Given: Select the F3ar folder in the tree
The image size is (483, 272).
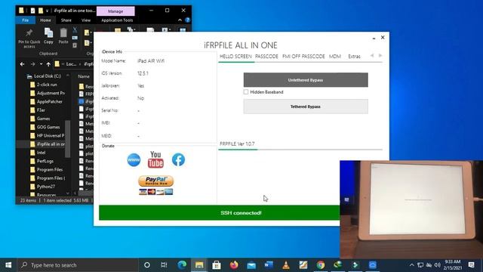Looking at the screenshot, I should [41, 110].
